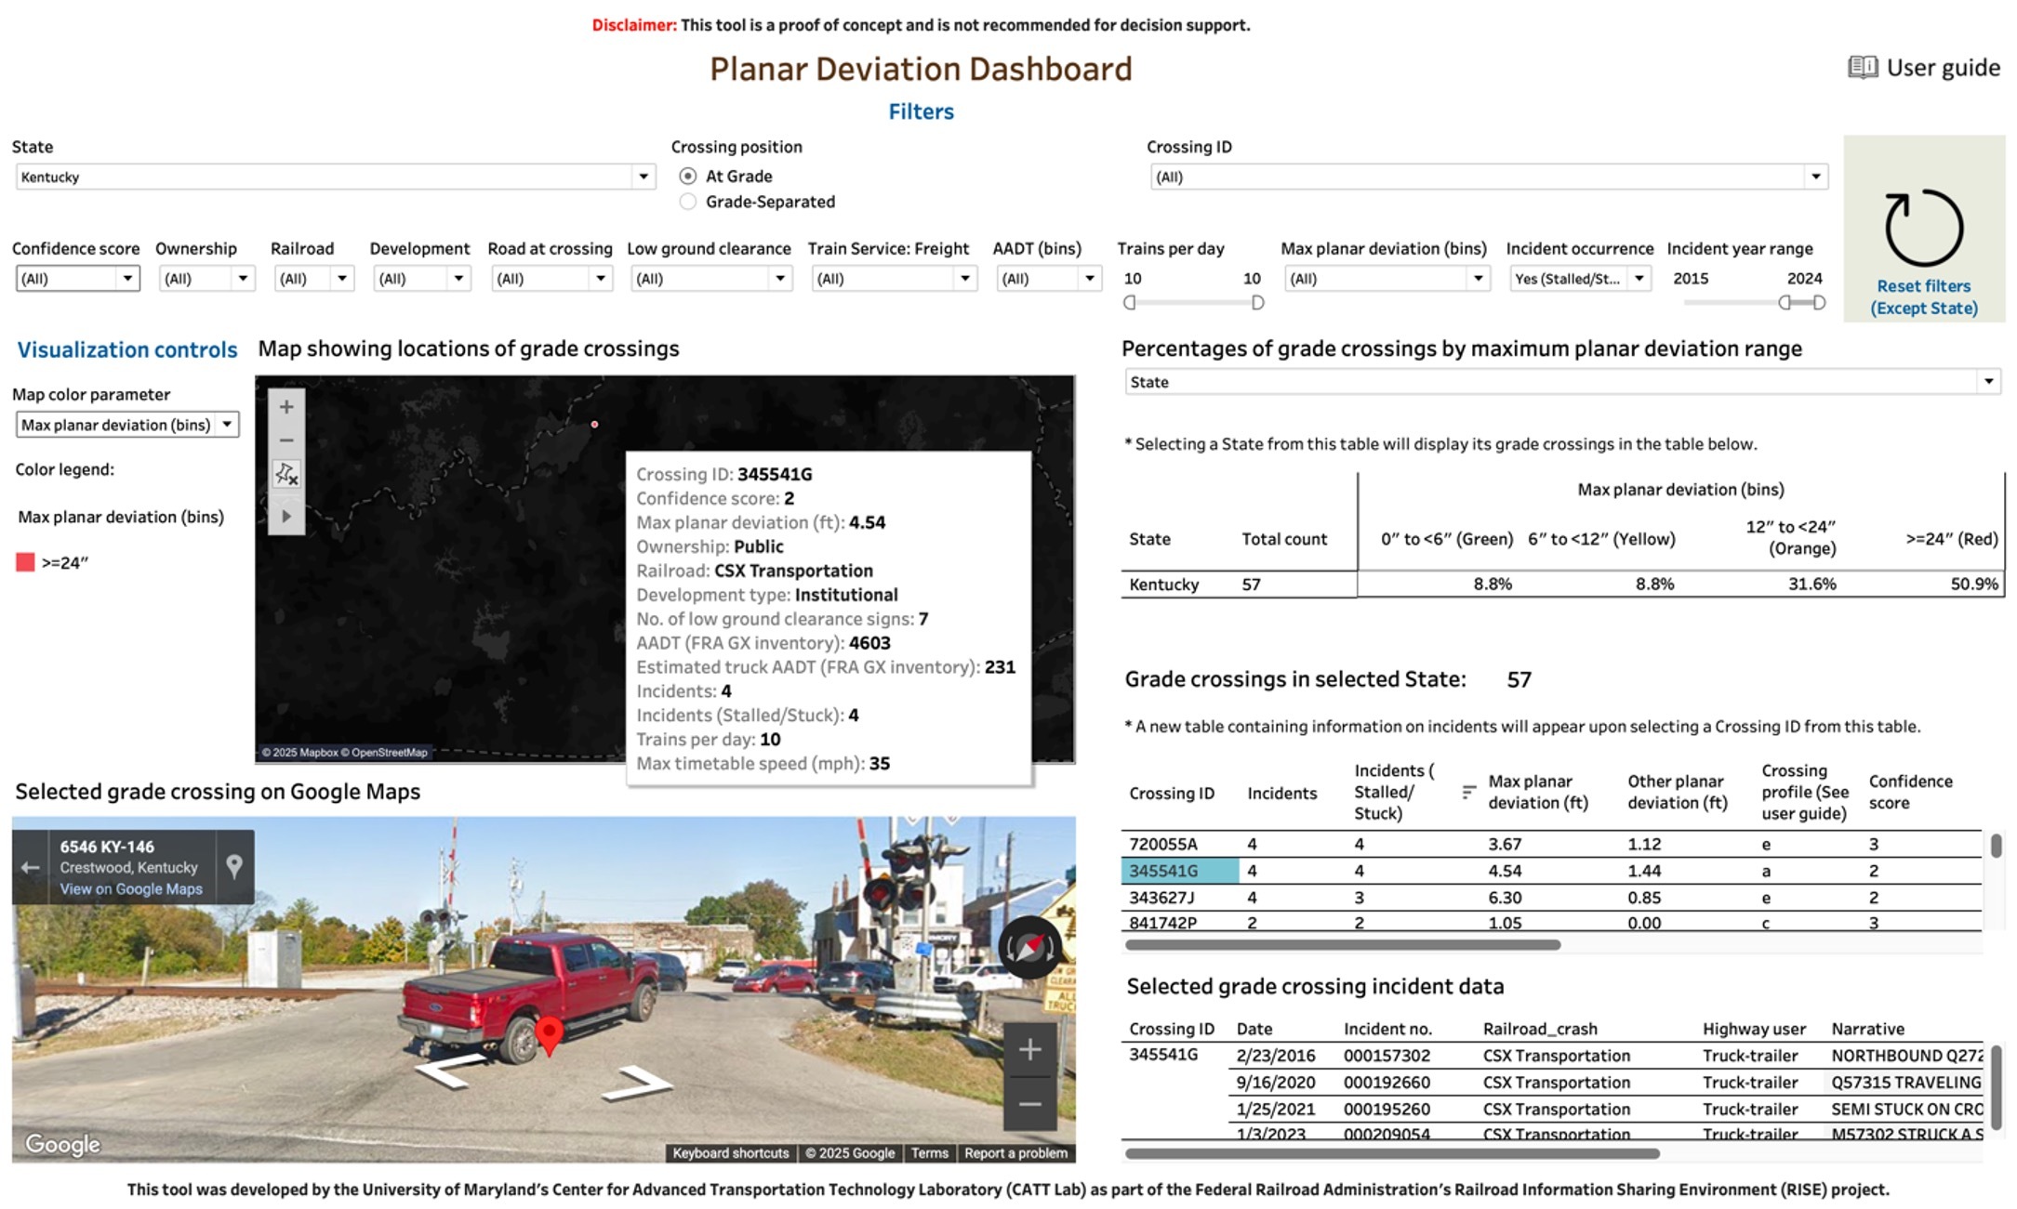
Task: Adjust Incident year range end handle
Action: pyautogui.click(x=1819, y=302)
